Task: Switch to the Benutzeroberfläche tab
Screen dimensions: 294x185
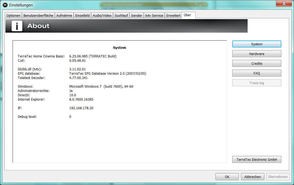Action: pos(38,15)
